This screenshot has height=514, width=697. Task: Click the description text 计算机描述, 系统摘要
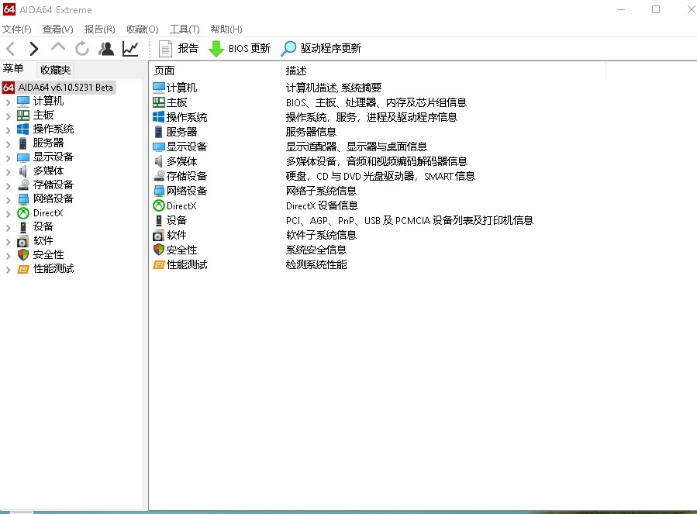click(x=333, y=88)
